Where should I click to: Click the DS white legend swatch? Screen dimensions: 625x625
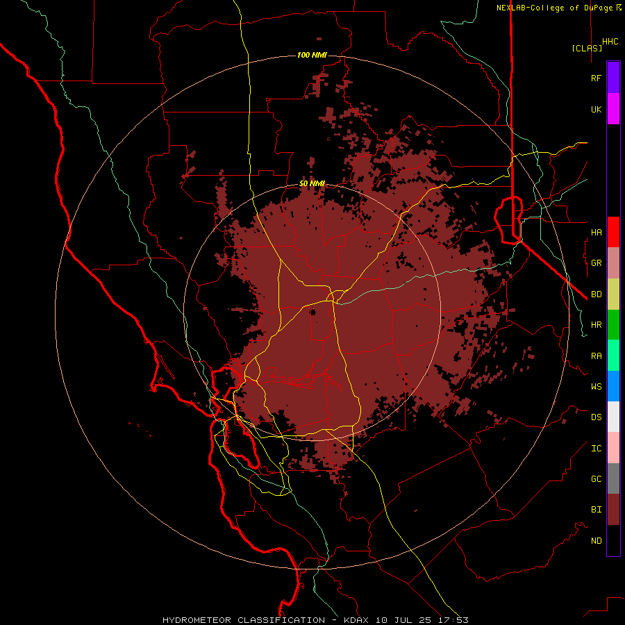pyautogui.click(x=613, y=417)
